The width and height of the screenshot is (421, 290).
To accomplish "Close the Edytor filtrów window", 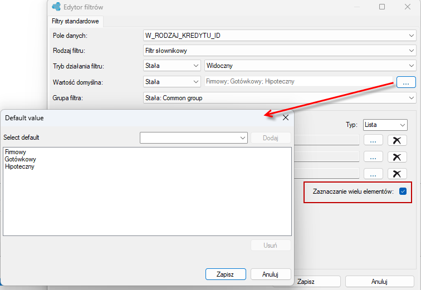I will tap(407, 7).
